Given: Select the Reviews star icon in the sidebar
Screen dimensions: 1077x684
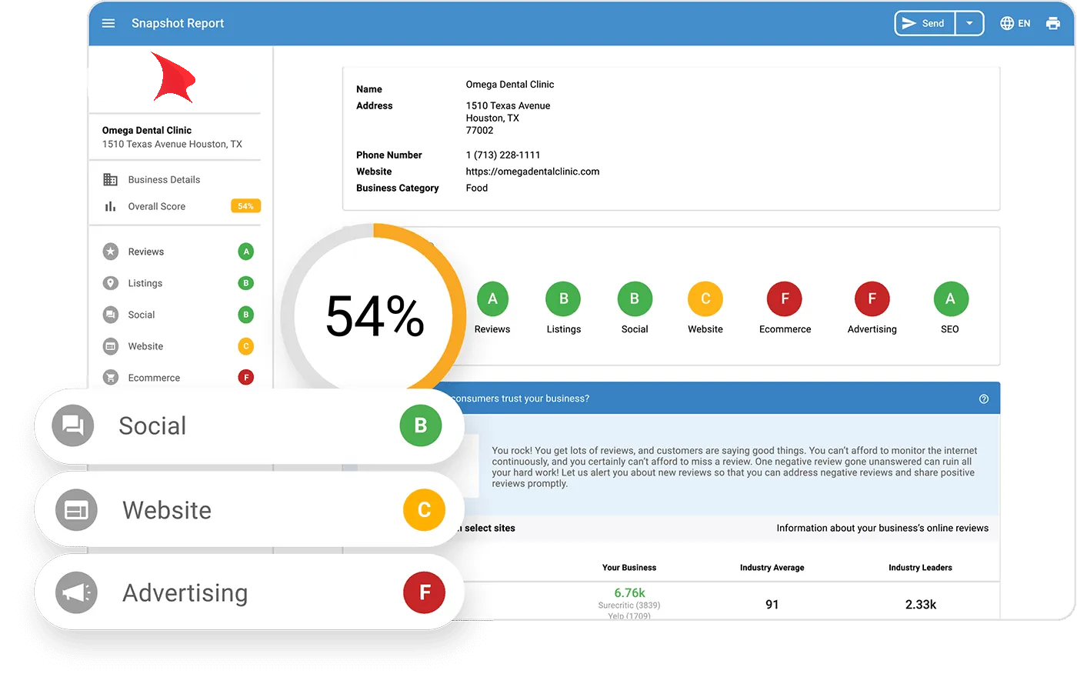Looking at the screenshot, I should coord(109,251).
